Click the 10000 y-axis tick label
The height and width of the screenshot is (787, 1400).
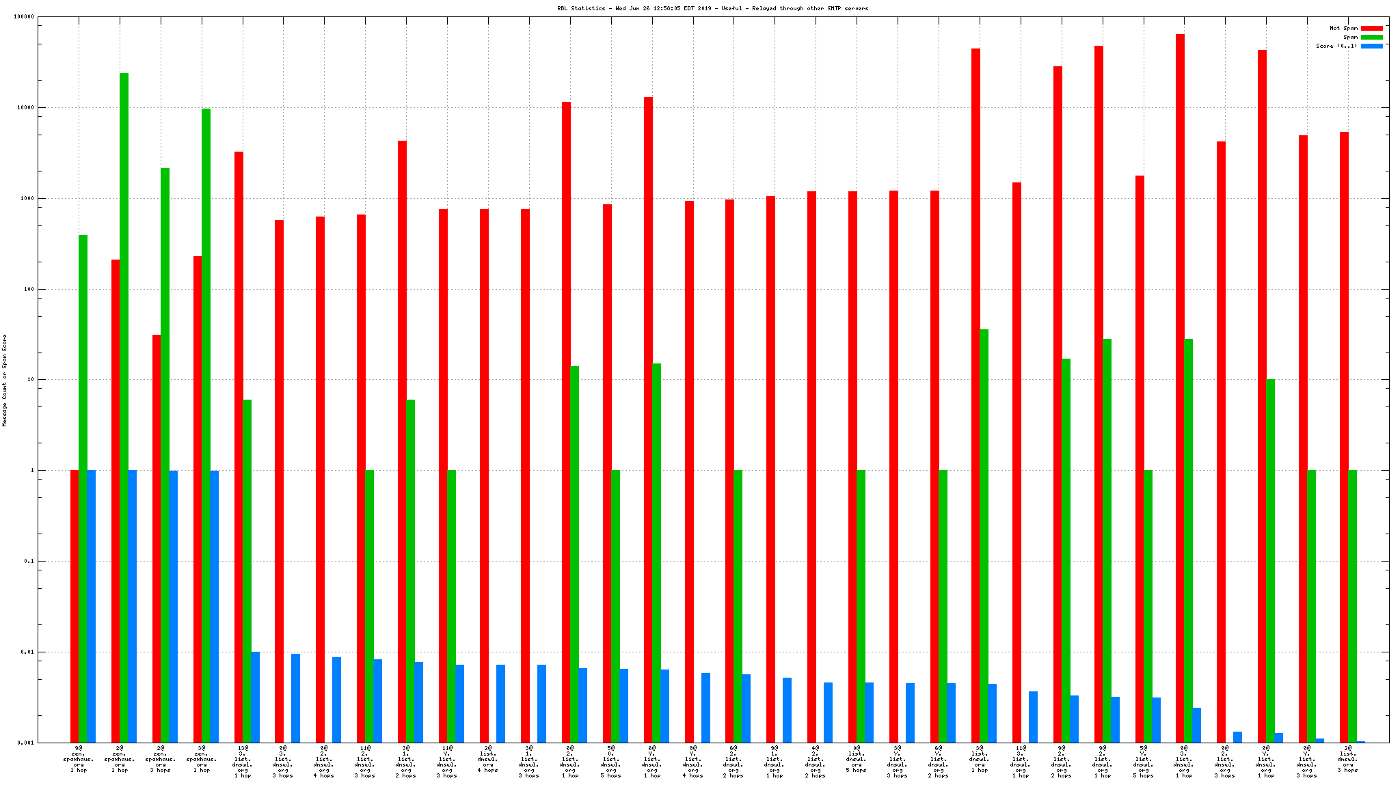[x=25, y=107]
